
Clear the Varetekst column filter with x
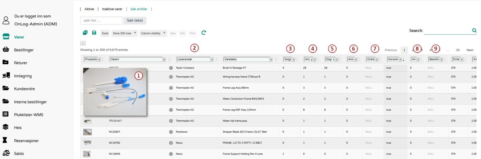tap(271, 60)
